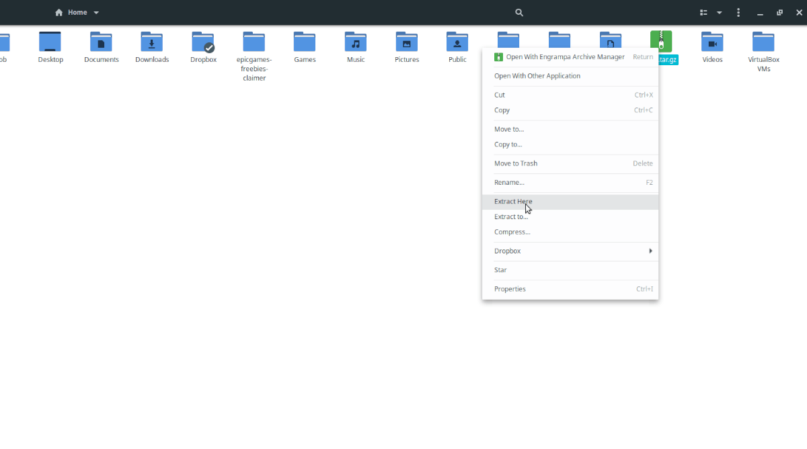Select the green tar.gz archive file

(x=661, y=42)
